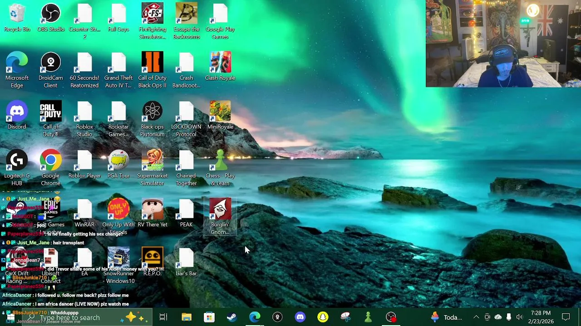Select the CarX Drift Racing icon
The height and width of the screenshot is (326, 581).
(x=17, y=266)
